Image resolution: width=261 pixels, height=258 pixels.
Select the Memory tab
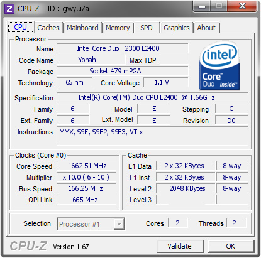pos(118,28)
